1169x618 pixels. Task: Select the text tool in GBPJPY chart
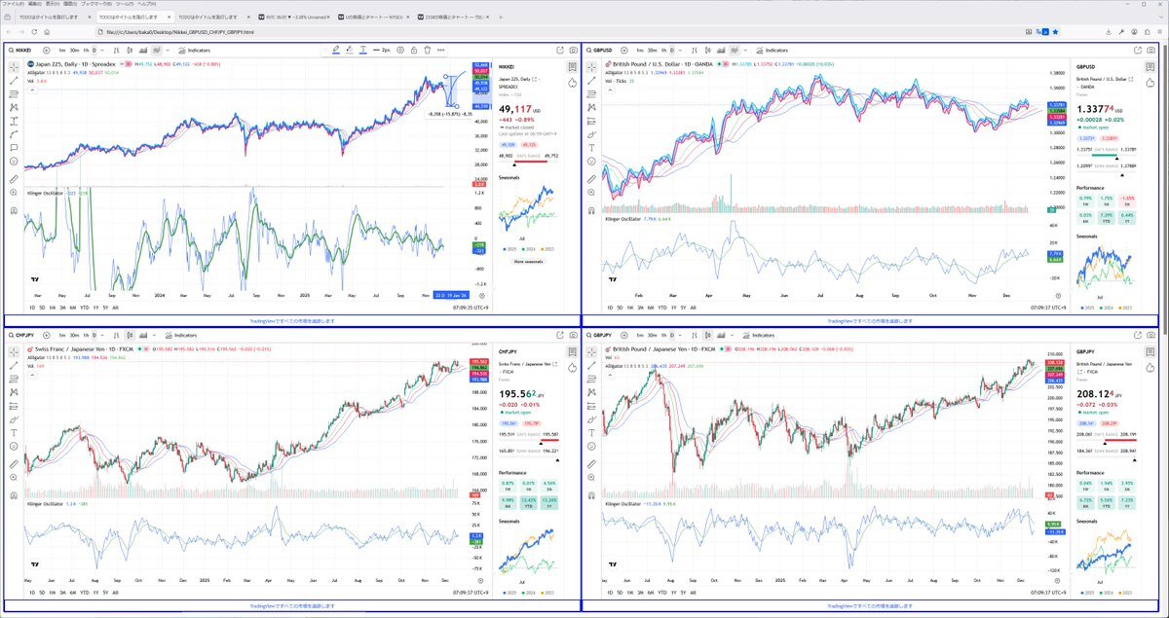(x=593, y=431)
